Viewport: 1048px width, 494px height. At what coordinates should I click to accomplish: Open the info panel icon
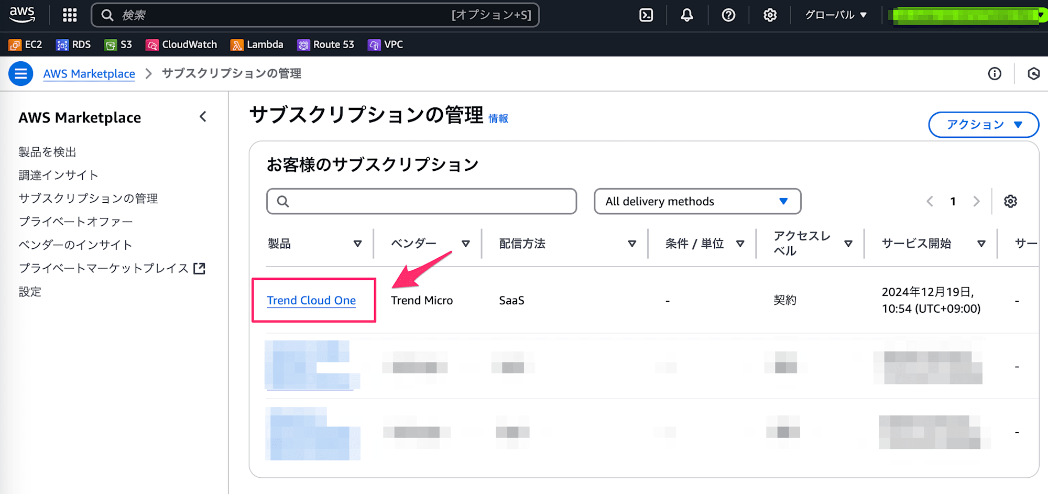click(995, 74)
